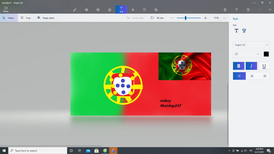This screenshot has width=274, height=154.
Task: Open the Brushes tool
Action: 75,10
